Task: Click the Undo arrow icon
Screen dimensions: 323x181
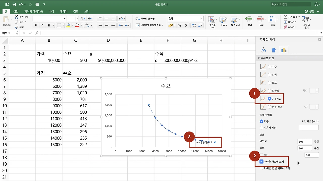Action: pyautogui.click(x=21, y=4)
